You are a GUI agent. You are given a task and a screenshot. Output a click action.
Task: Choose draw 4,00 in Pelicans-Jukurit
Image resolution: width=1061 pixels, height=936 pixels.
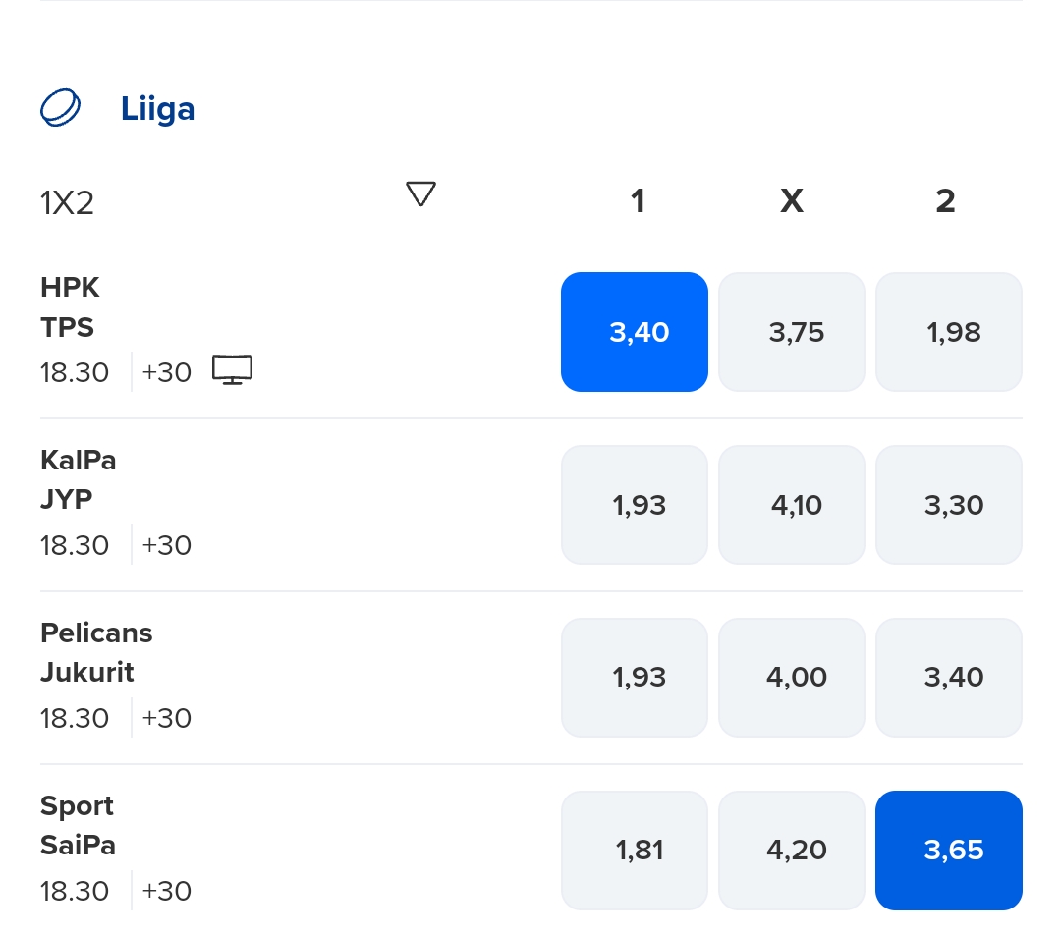click(x=792, y=678)
